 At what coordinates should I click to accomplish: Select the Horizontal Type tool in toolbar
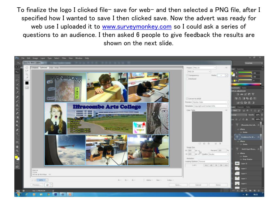(x=17, y=134)
